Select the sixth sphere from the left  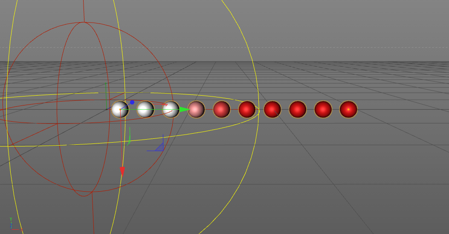247,109
